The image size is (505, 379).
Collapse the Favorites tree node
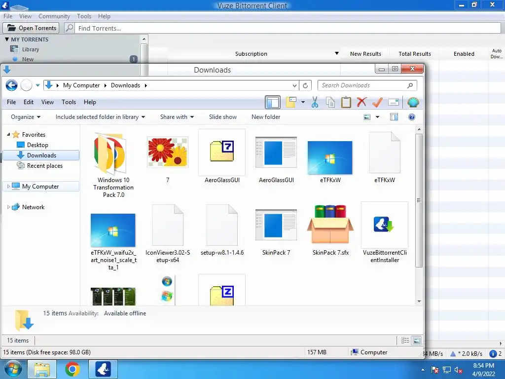(9, 134)
